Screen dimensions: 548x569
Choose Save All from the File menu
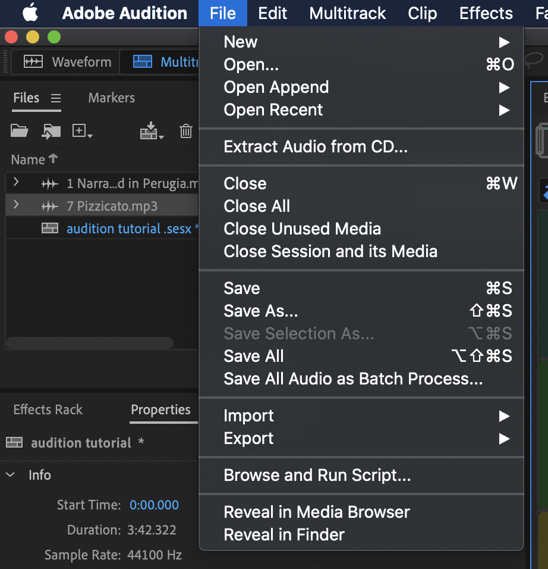click(x=361, y=357)
